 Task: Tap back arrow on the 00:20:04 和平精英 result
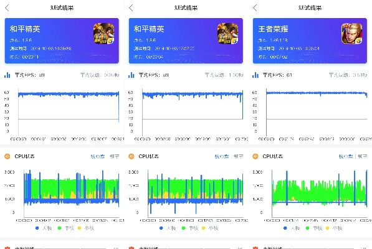pyautogui.click(x=131, y=8)
